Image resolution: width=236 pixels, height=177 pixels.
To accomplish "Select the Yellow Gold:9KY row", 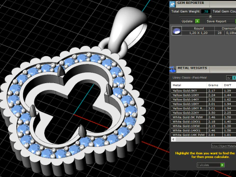I will [x=204, y=90].
